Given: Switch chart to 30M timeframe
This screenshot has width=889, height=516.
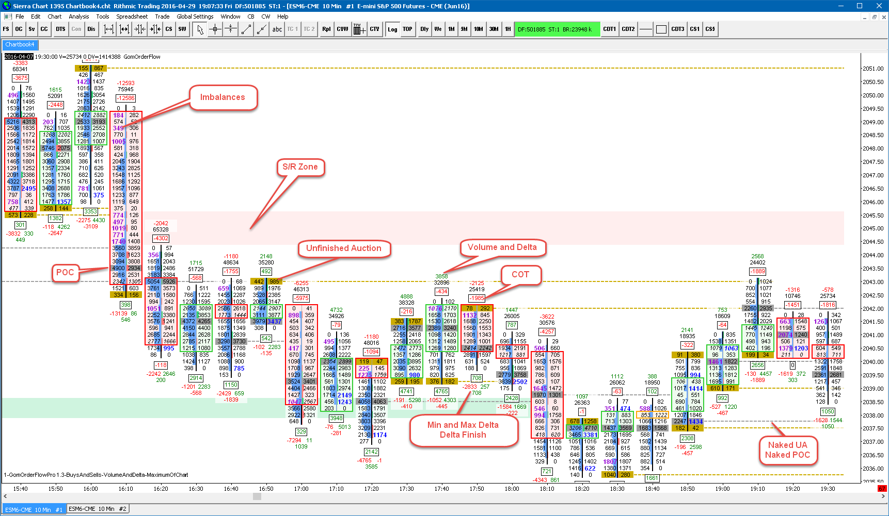Looking at the screenshot, I should click(x=494, y=29).
